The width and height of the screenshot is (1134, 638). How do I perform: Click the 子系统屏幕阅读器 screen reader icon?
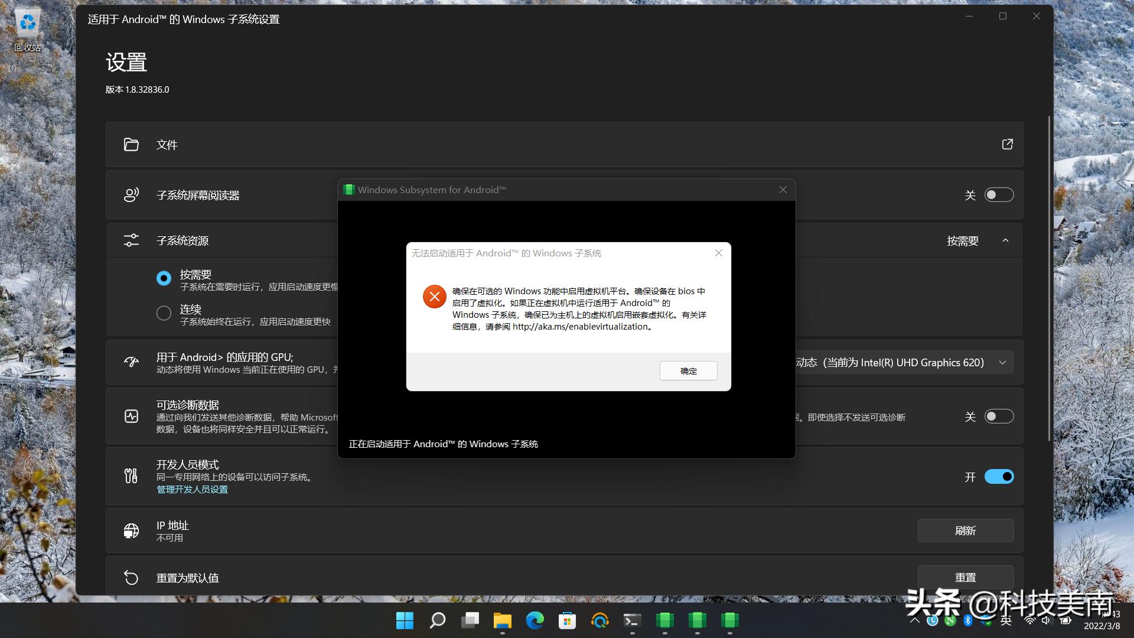(131, 195)
